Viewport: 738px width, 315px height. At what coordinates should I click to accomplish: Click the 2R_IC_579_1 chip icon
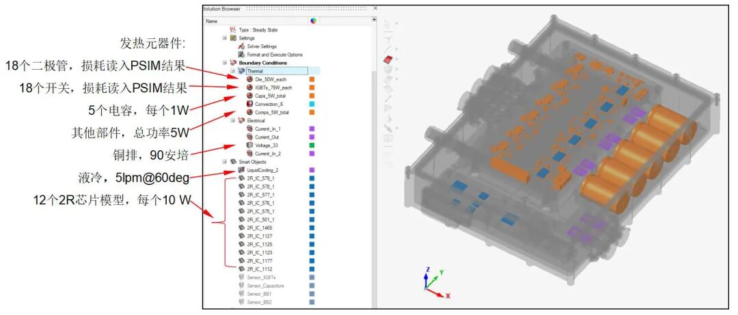(x=241, y=178)
